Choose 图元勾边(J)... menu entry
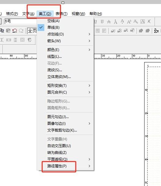This screenshot has height=186, width=161. click(x=65, y=117)
